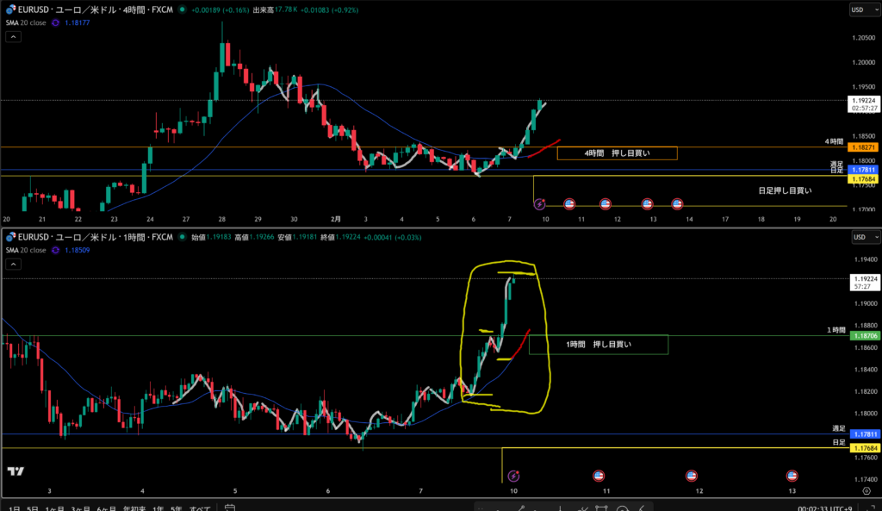Click the SMA 20 close label in lower chart
The height and width of the screenshot is (511, 882).
click(26, 250)
